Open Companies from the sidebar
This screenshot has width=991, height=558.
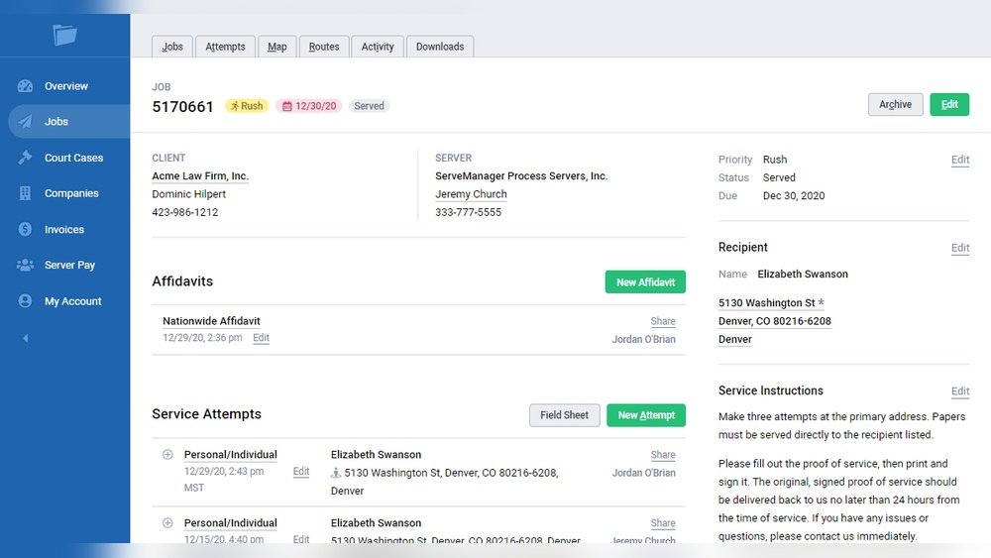coord(71,193)
